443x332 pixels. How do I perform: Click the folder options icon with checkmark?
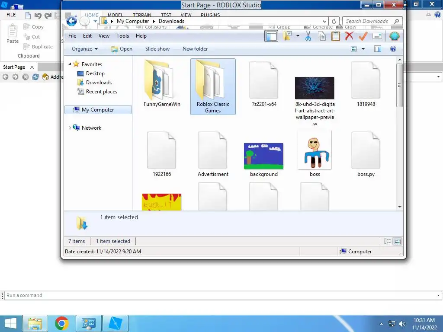click(287, 36)
